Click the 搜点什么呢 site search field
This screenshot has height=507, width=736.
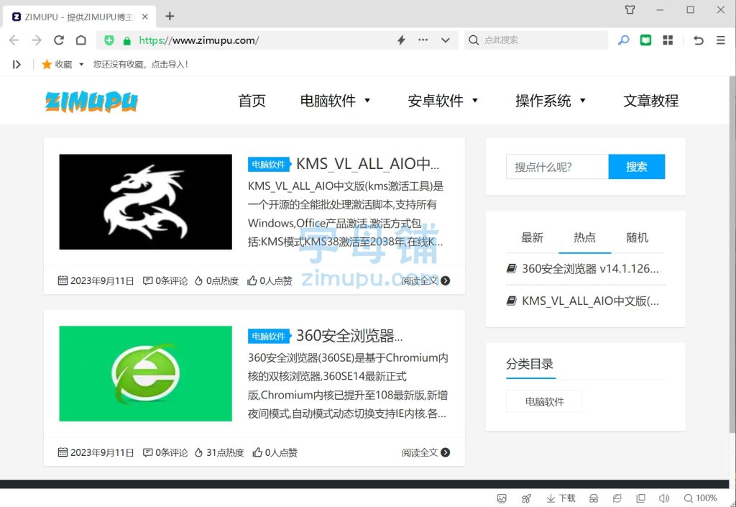[x=557, y=167]
